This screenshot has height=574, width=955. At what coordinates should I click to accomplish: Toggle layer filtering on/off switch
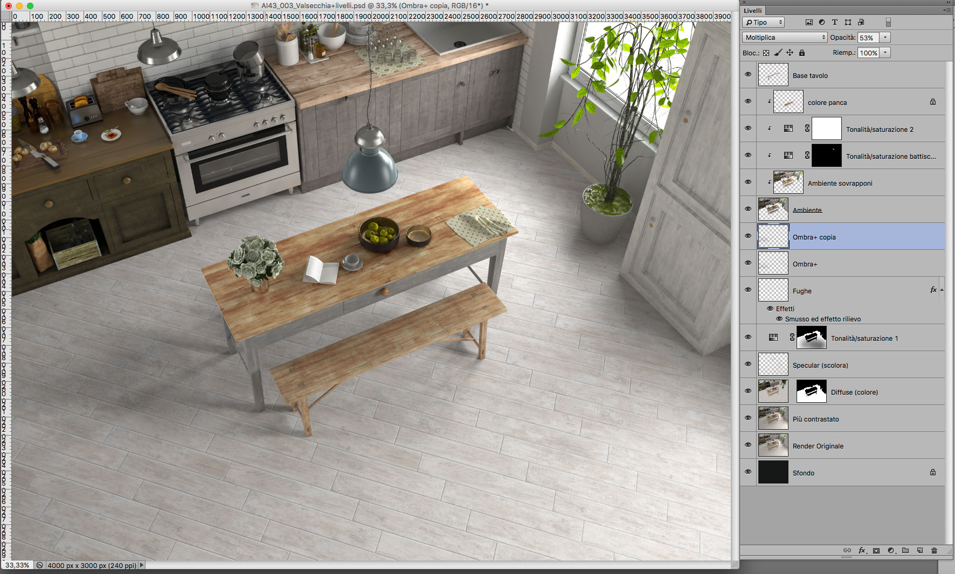888,23
